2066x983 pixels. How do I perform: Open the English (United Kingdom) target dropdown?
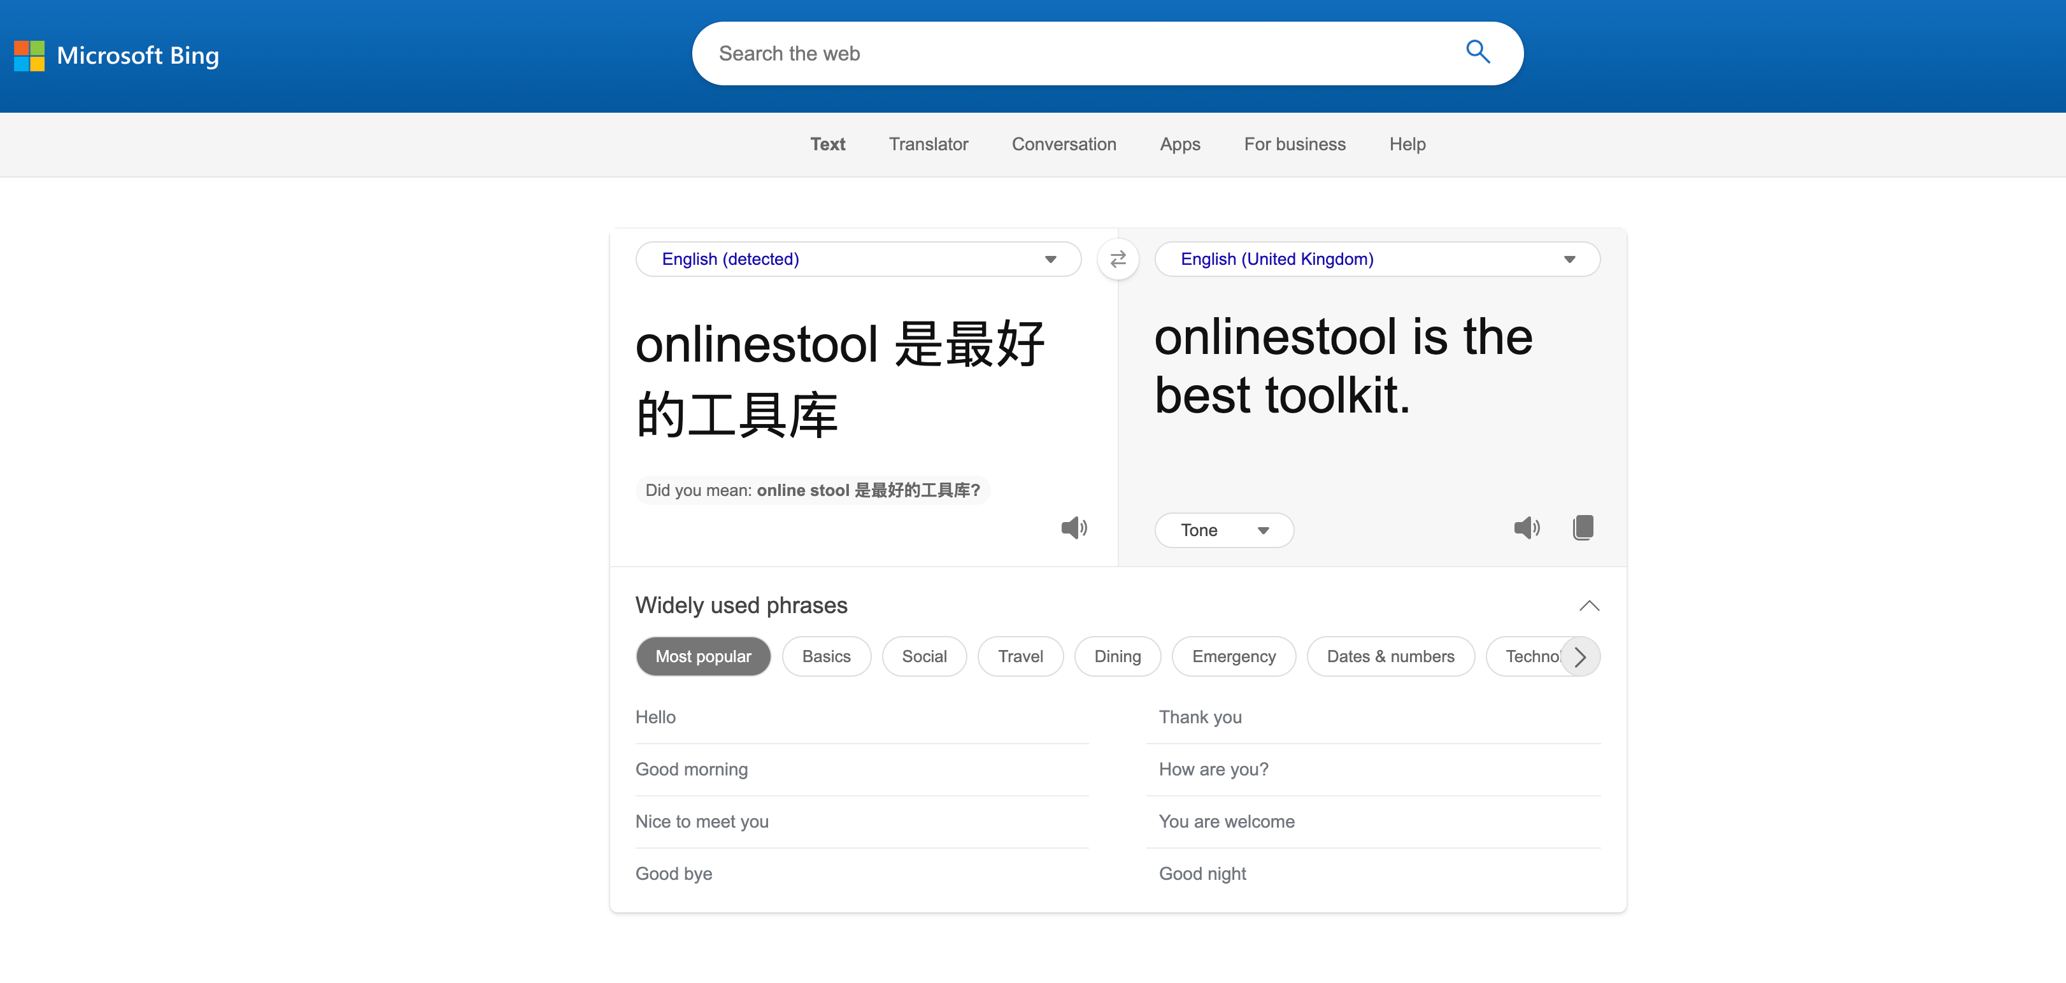[x=1377, y=259]
